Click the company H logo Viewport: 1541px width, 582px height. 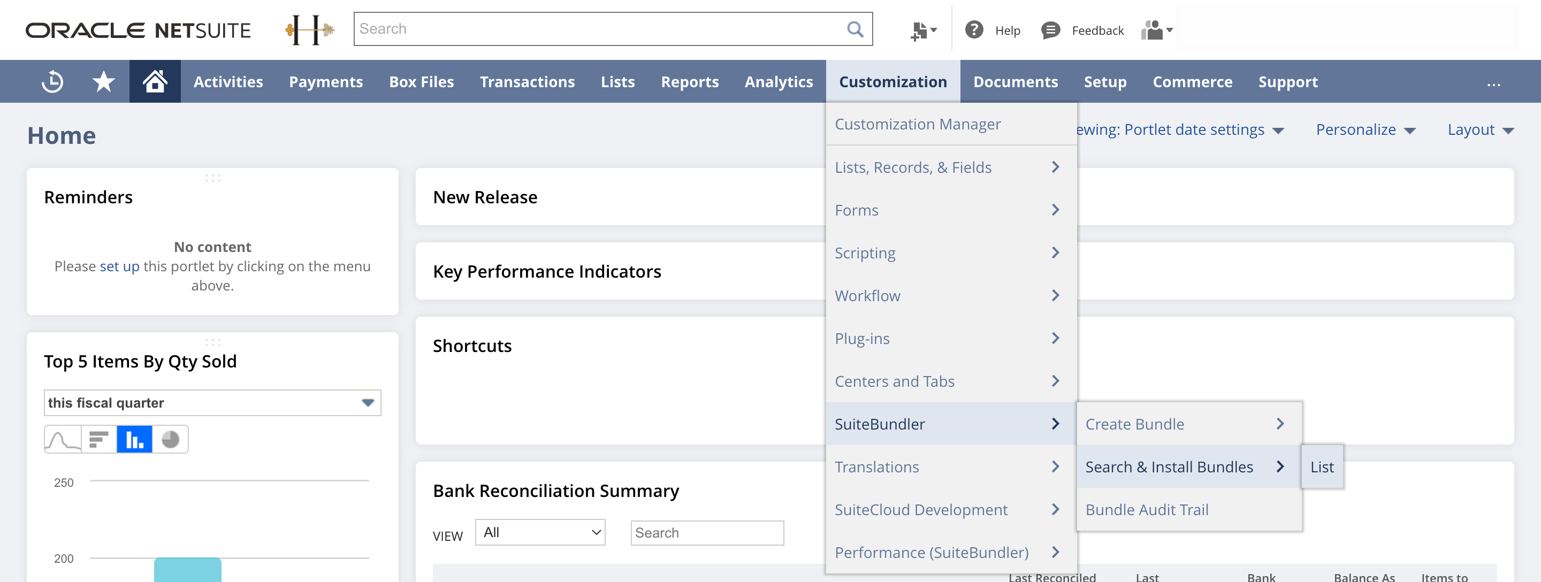310,29
